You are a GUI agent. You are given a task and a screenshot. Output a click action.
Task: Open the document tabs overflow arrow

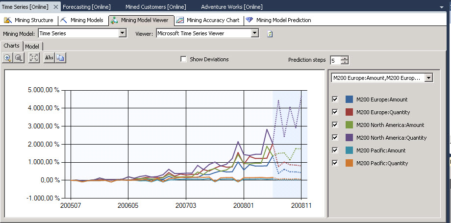click(x=442, y=7)
